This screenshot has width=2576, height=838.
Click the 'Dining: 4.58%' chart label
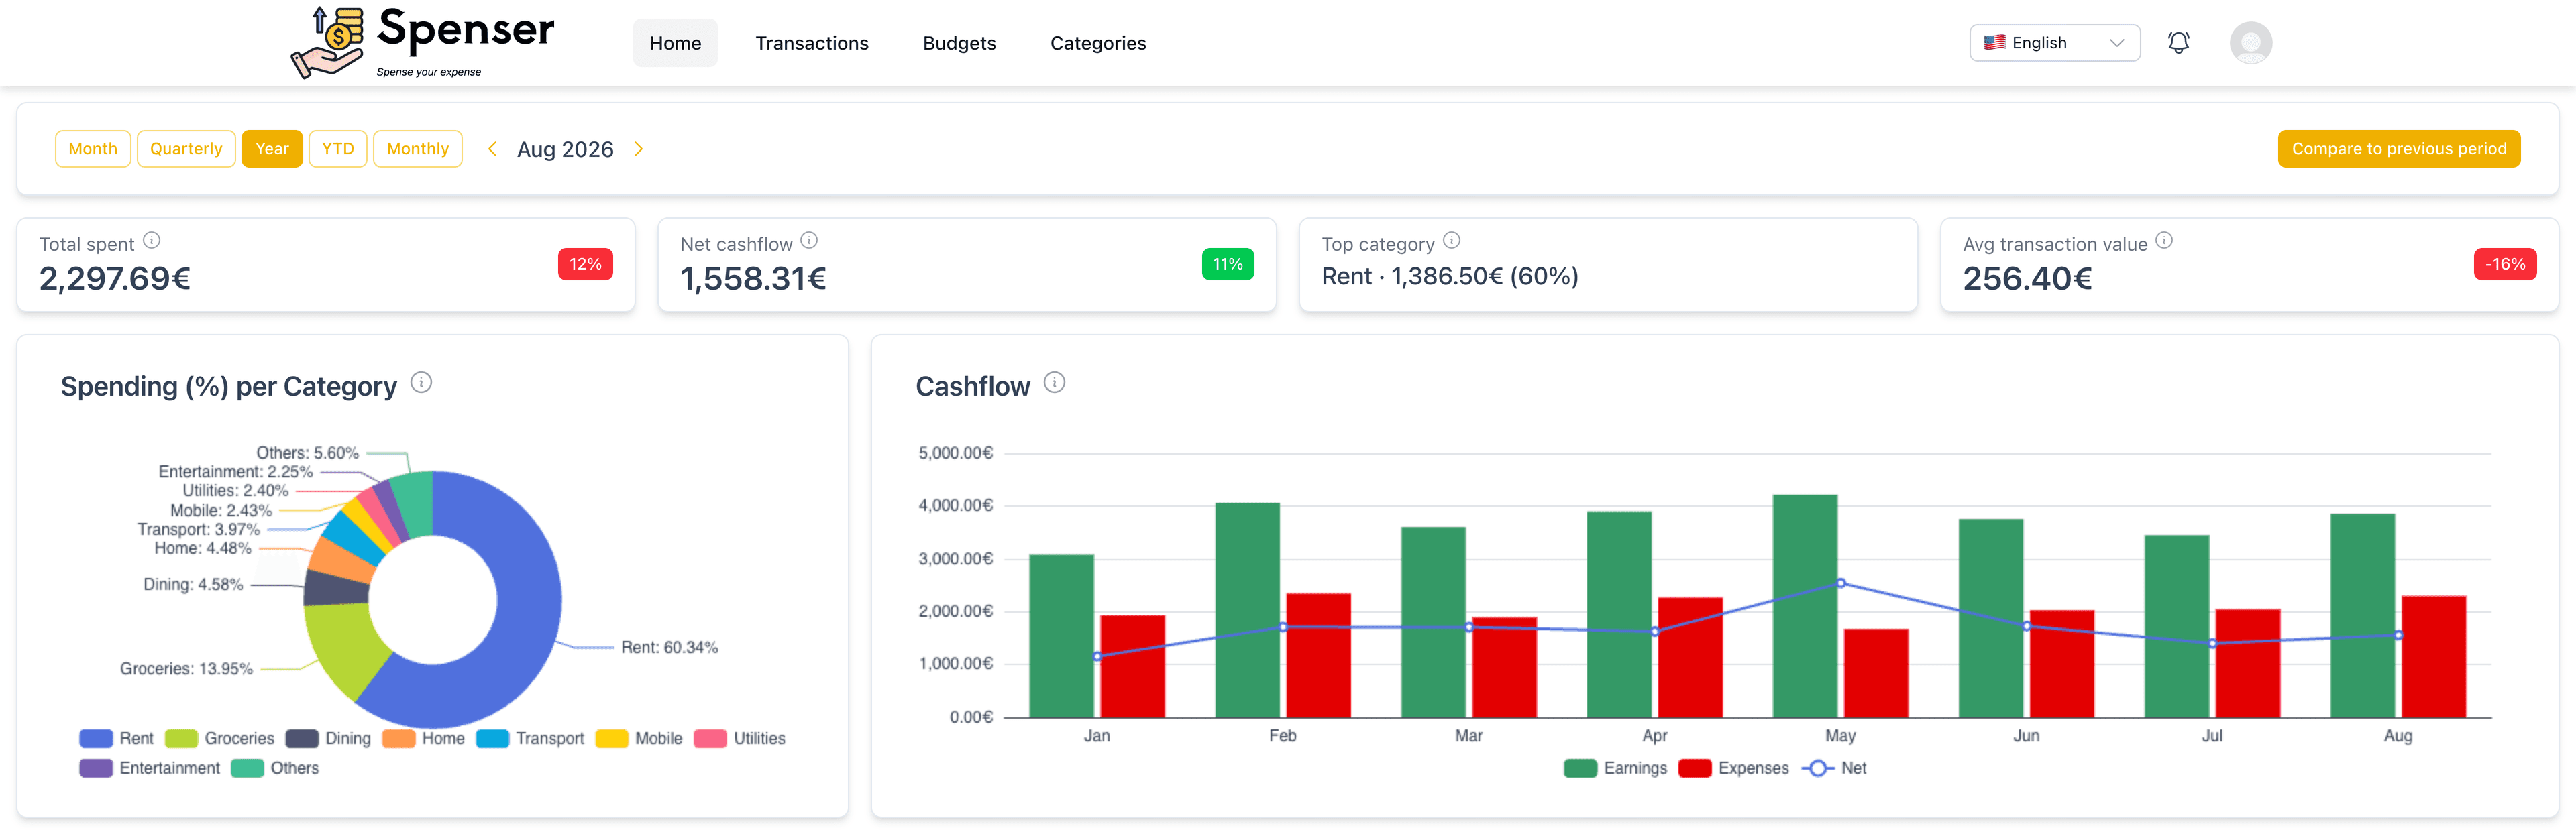coord(193,585)
